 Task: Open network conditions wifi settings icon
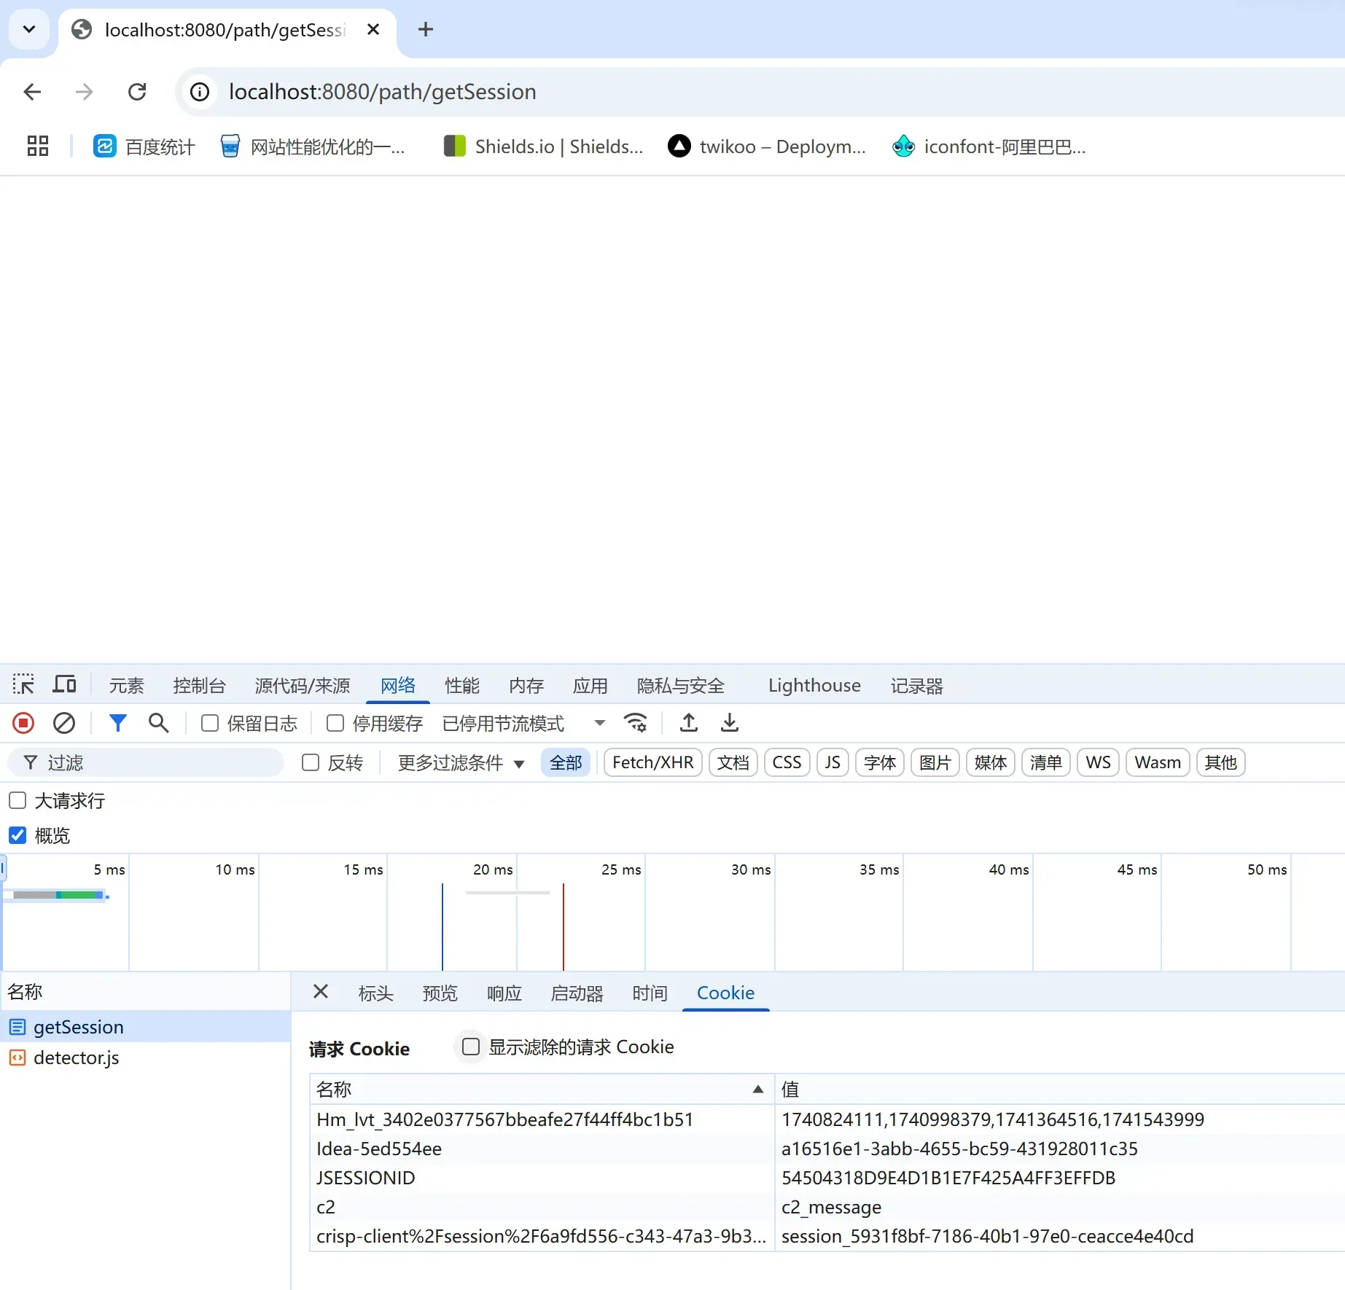click(636, 723)
